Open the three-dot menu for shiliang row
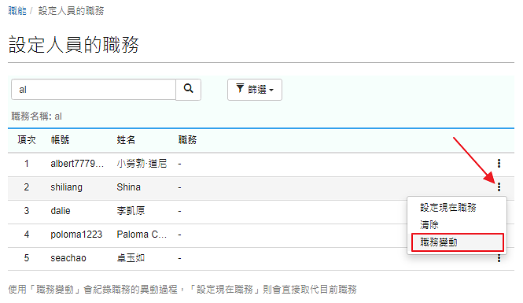This screenshot has height=303, width=523. point(499,187)
